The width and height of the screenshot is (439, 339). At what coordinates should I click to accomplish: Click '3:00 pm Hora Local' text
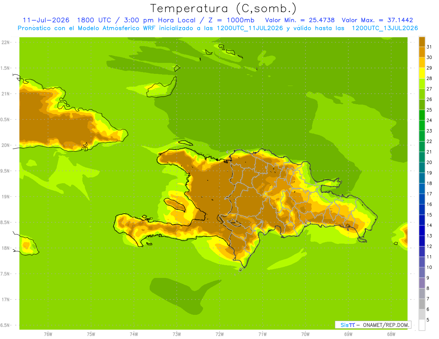click(x=159, y=20)
